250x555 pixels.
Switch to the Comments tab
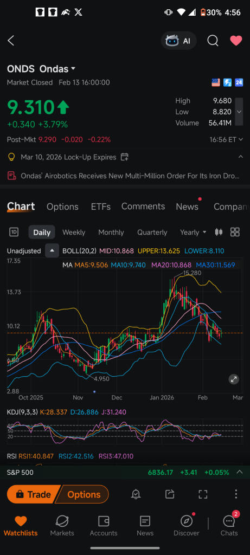click(143, 206)
